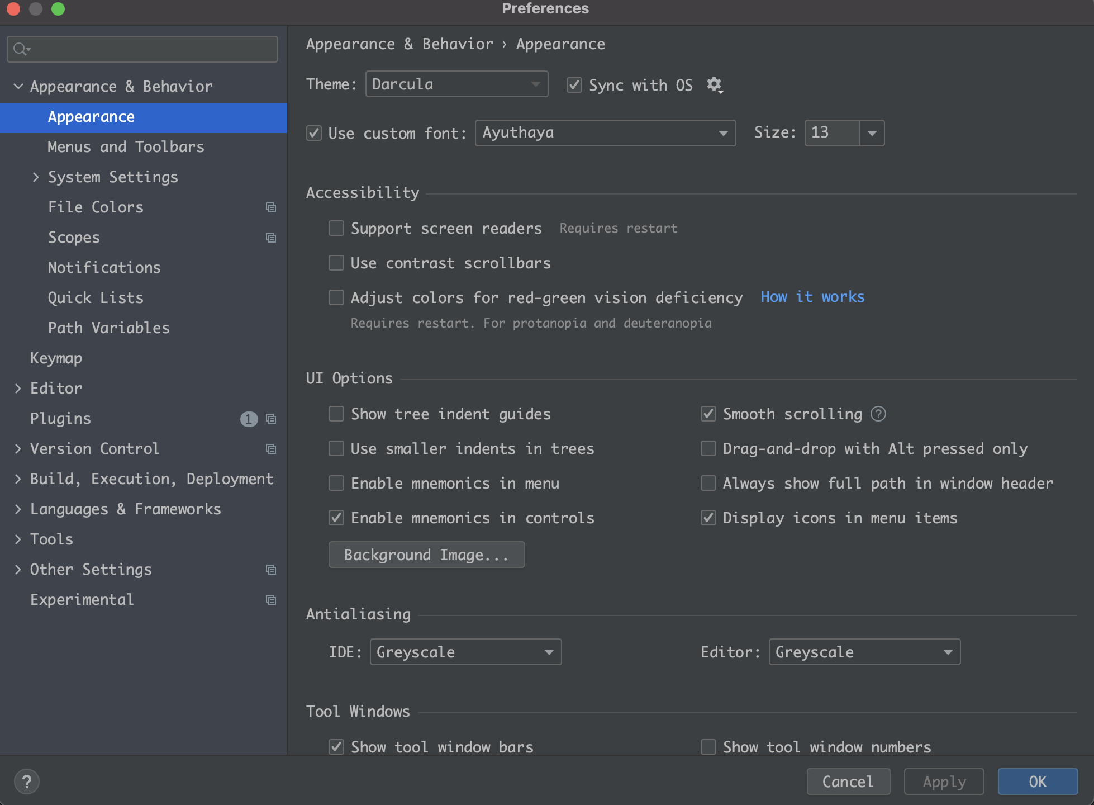
Task: Click the gear icon next to Sync with OS
Action: pos(715,85)
